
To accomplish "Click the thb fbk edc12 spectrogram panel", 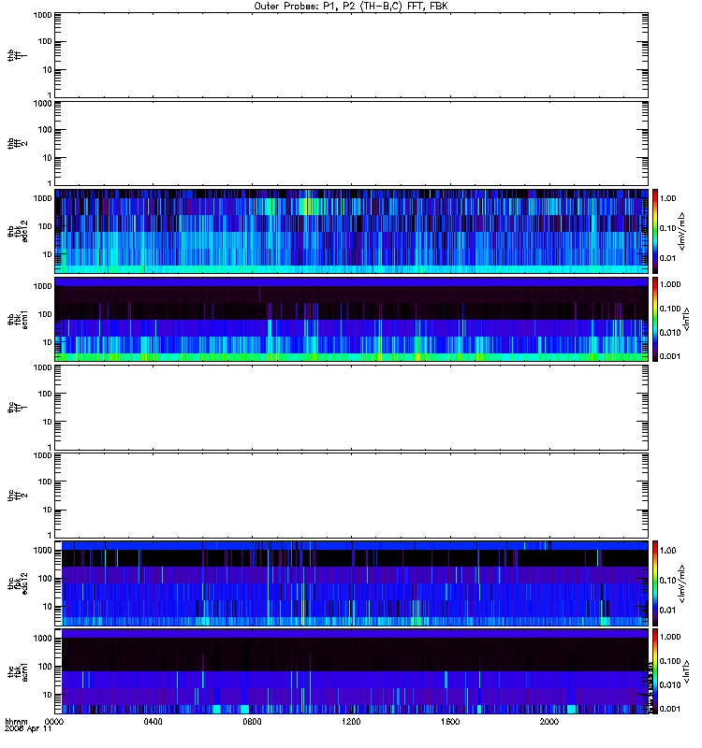I will tap(352, 231).
